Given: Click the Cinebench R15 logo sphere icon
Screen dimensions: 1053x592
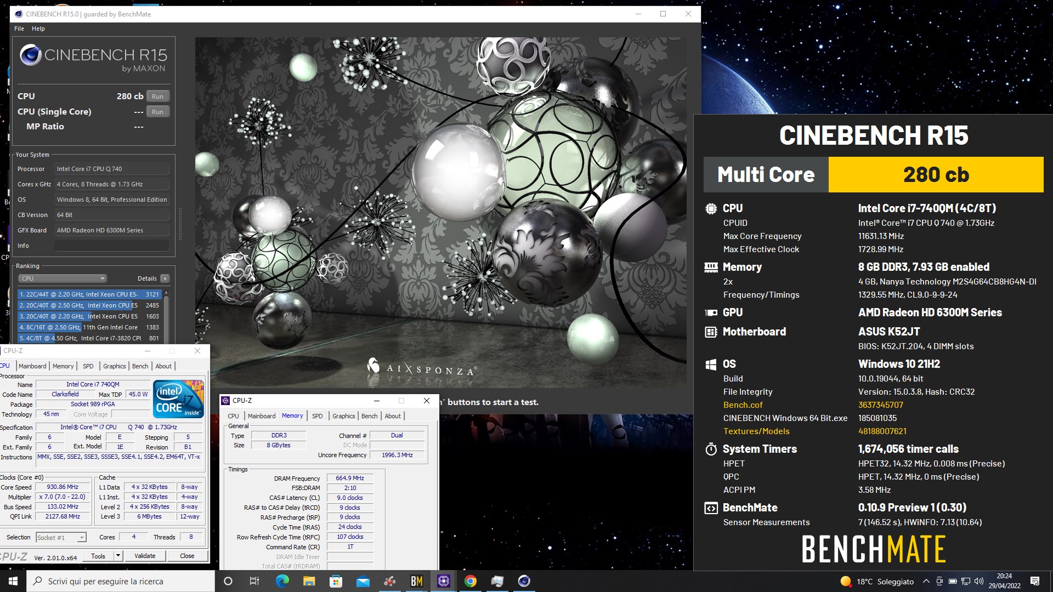Looking at the screenshot, I should click(31, 55).
